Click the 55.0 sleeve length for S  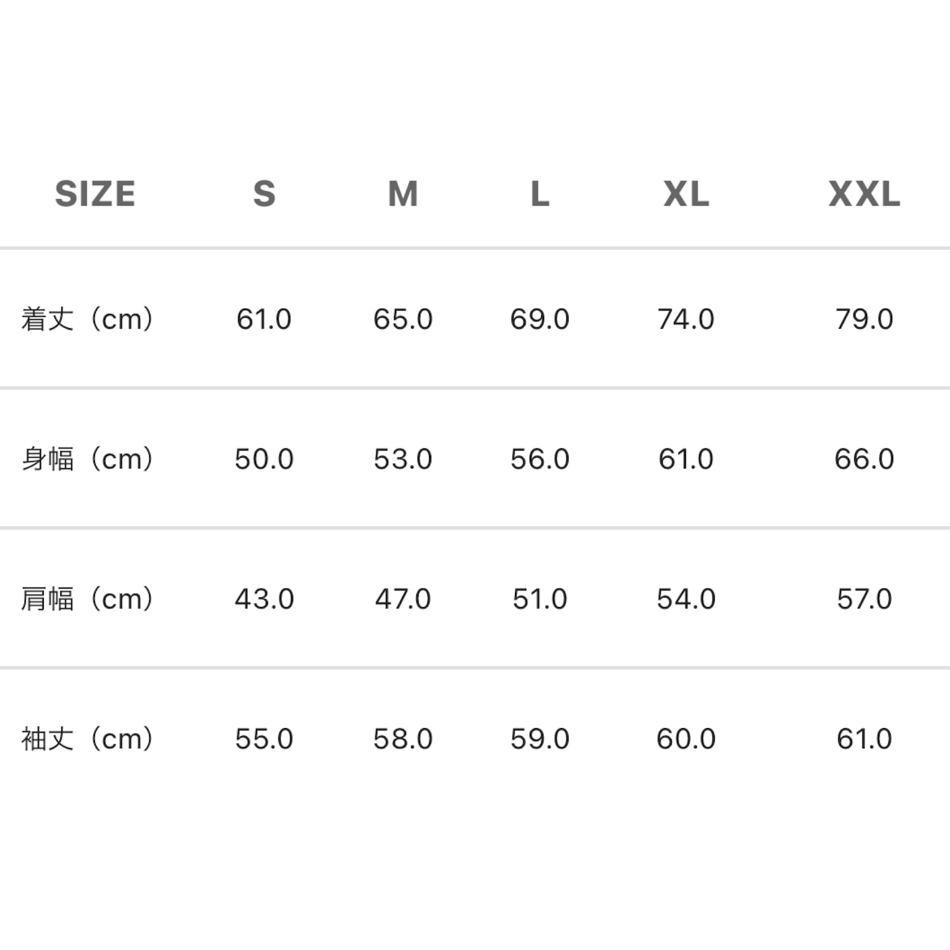click(x=264, y=738)
